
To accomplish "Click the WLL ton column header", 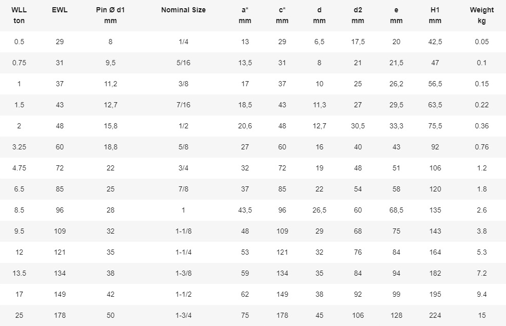I will coord(19,15).
